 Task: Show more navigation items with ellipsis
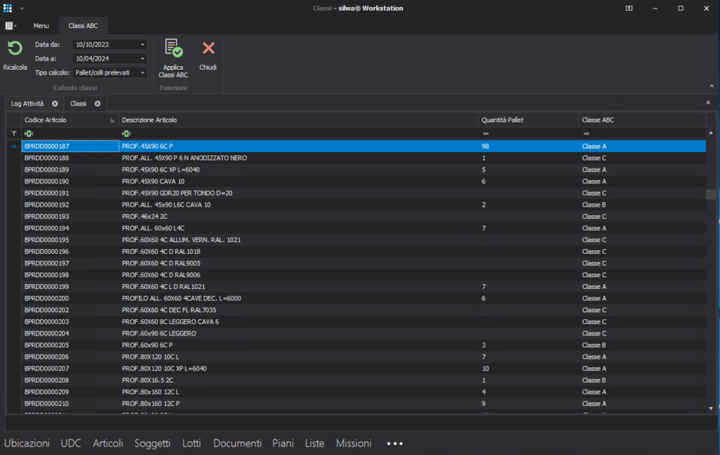point(394,444)
